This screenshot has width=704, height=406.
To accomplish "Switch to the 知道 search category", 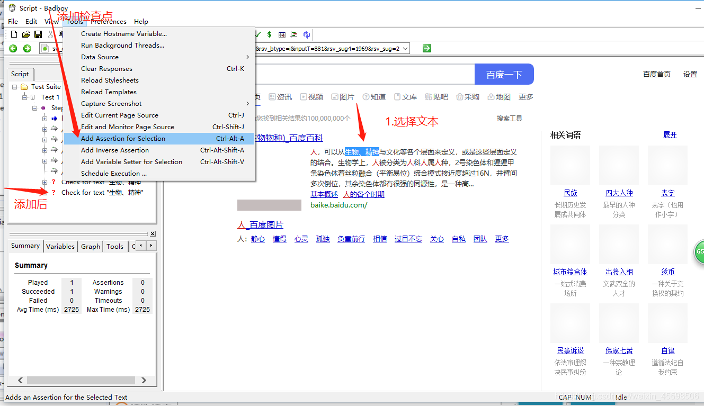I will click(x=374, y=97).
